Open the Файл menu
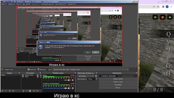This screenshot has width=174, height=98. [x=4, y=4]
